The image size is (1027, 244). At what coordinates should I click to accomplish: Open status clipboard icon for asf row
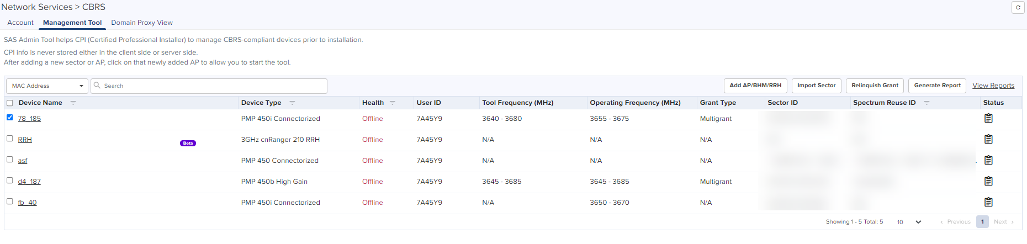[x=988, y=160]
